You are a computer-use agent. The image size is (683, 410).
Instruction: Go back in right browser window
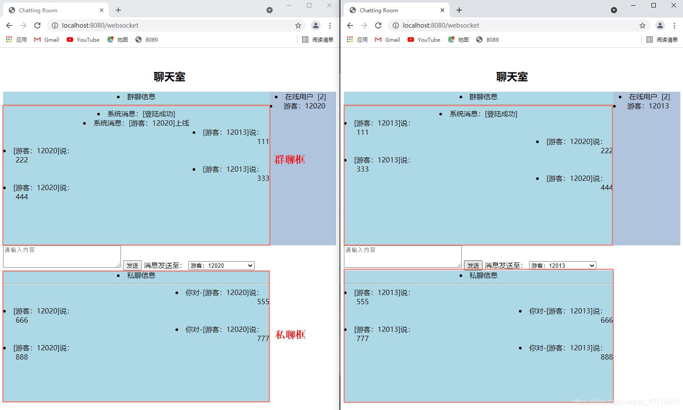coord(350,25)
